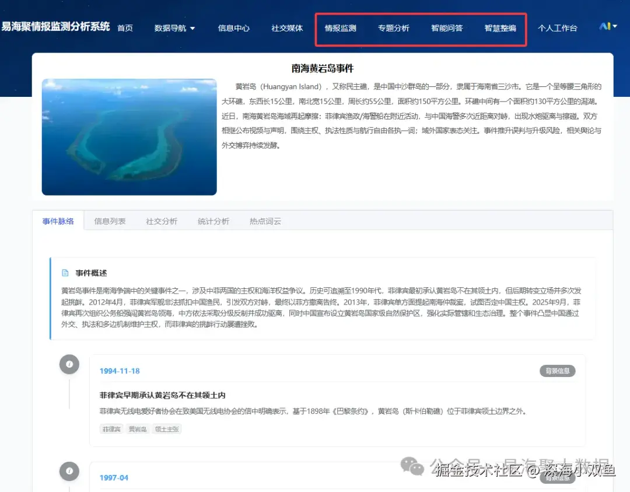Image resolution: width=630 pixels, height=492 pixels.
Task: Switch to the 信息列表 tab
Action: pos(110,221)
